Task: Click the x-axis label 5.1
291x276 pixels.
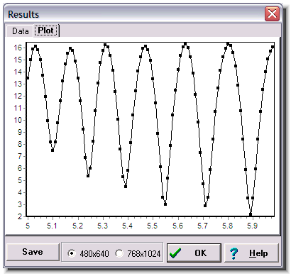Action: click(52, 226)
